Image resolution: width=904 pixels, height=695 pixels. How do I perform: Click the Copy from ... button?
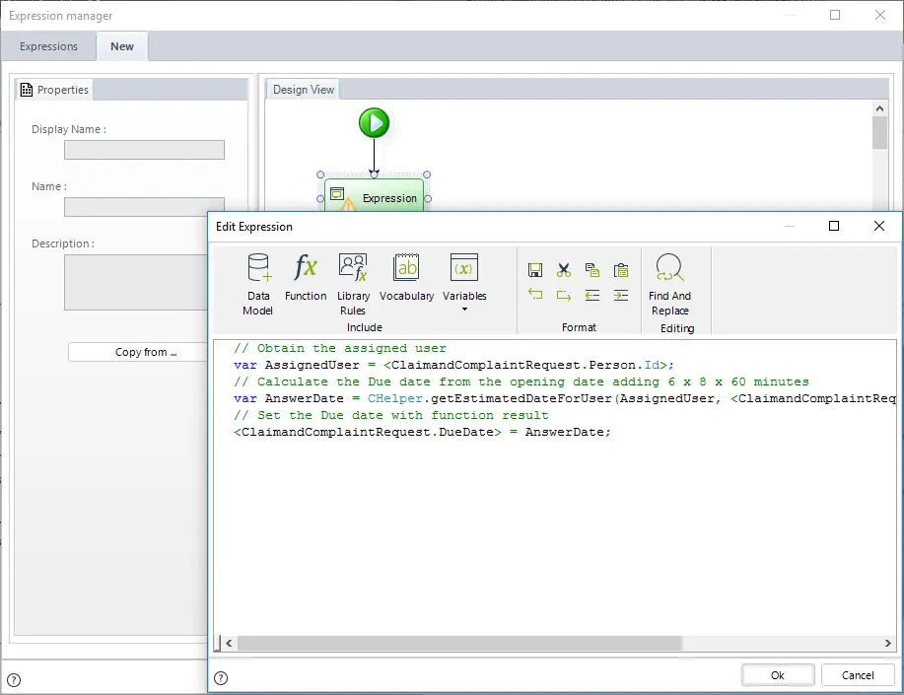tap(138, 352)
